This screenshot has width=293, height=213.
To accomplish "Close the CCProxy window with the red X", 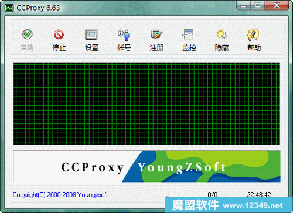I will coord(277,5).
